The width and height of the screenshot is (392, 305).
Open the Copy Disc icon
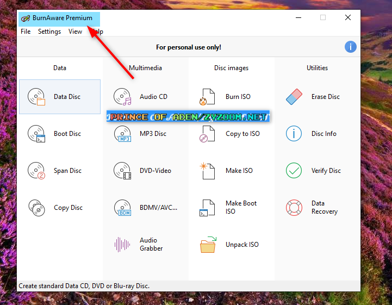pos(36,208)
